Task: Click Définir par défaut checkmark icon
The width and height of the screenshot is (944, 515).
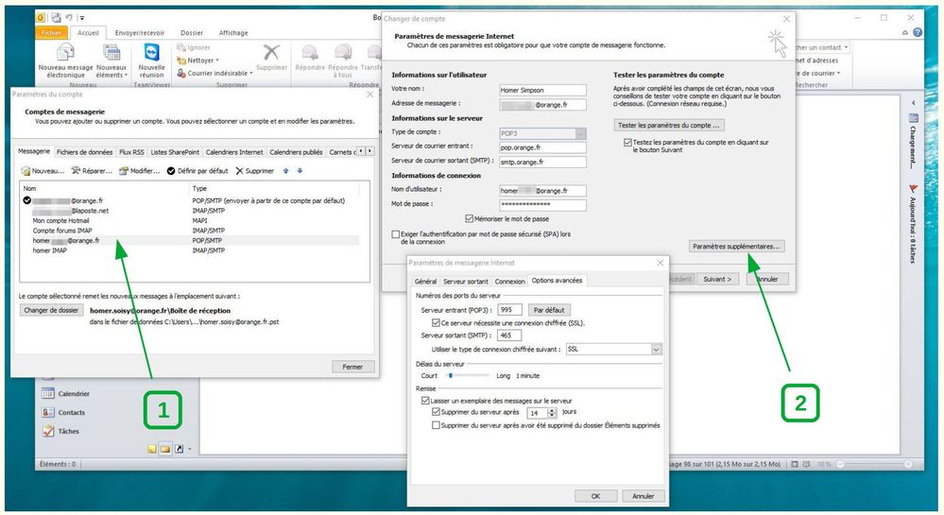Action: click(171, 171)
